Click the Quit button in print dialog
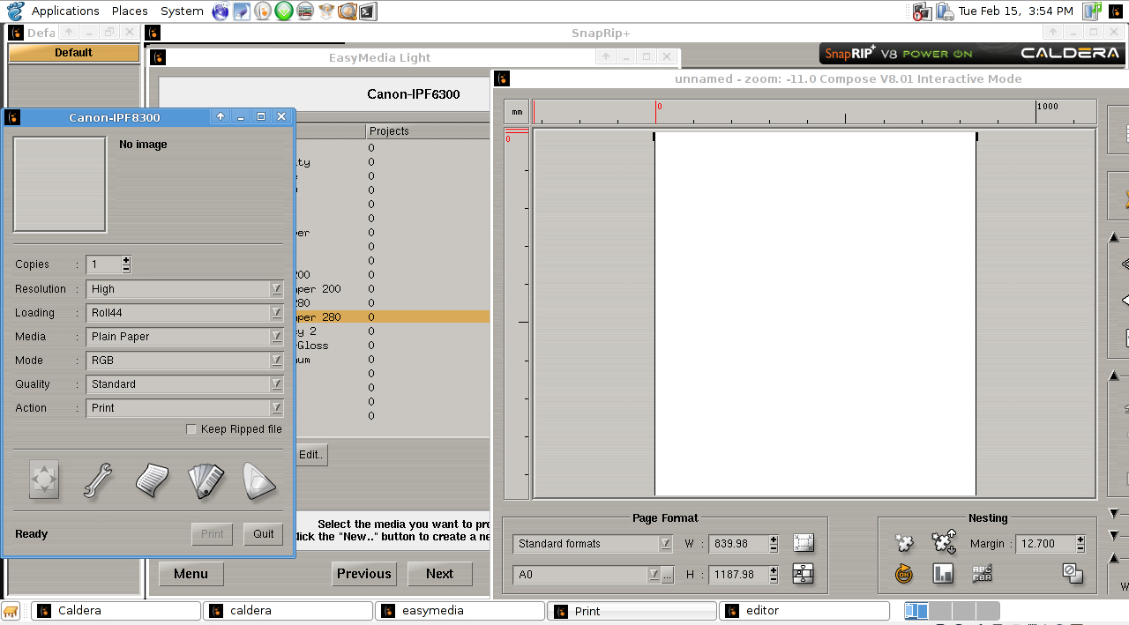The width and height of the screenshot is (1129, 625). pos(264,534)
